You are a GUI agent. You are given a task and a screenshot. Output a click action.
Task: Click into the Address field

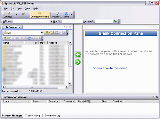32,21
